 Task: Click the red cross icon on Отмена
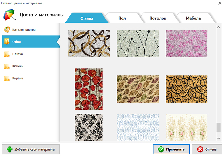[200, 149]
